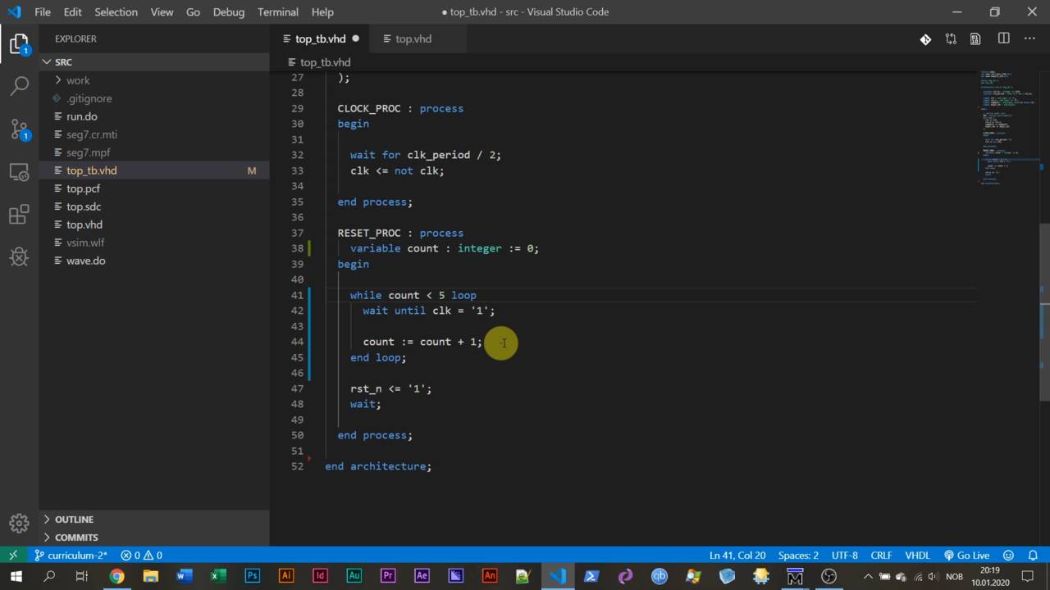This screenshot has width=1050, height=590.
Task: Open the Source Control view
Action: 20,129
